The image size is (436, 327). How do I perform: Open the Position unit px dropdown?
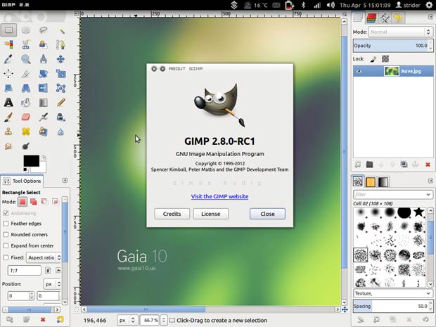point(52,284)
